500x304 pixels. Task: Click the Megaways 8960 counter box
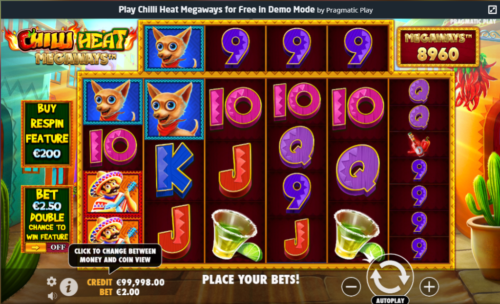point(438,47)
